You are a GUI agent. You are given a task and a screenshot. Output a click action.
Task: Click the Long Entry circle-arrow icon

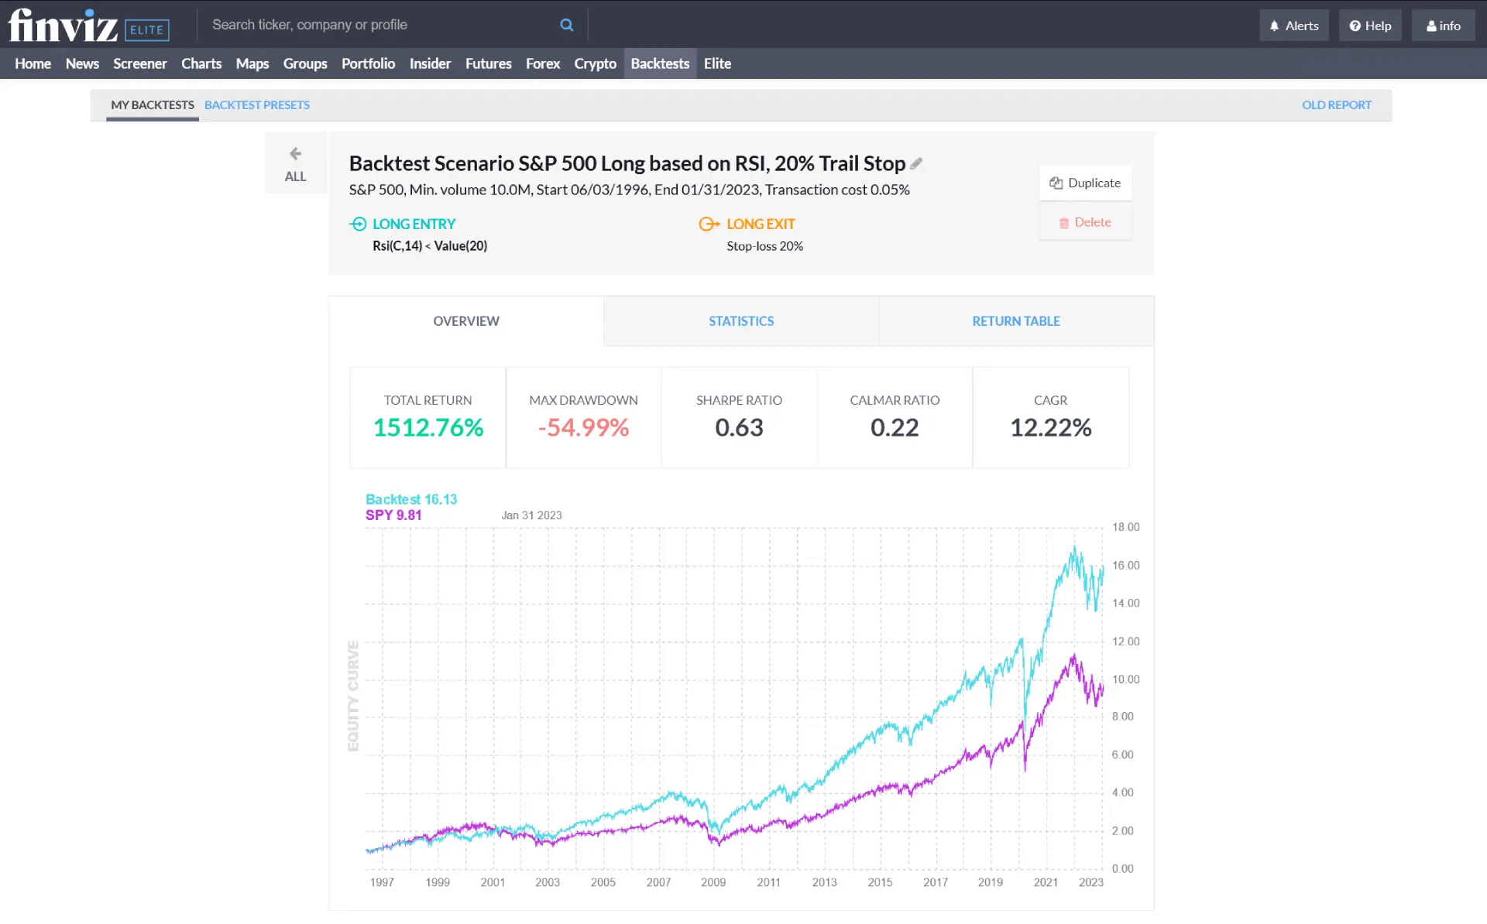[x=358, y=224]
